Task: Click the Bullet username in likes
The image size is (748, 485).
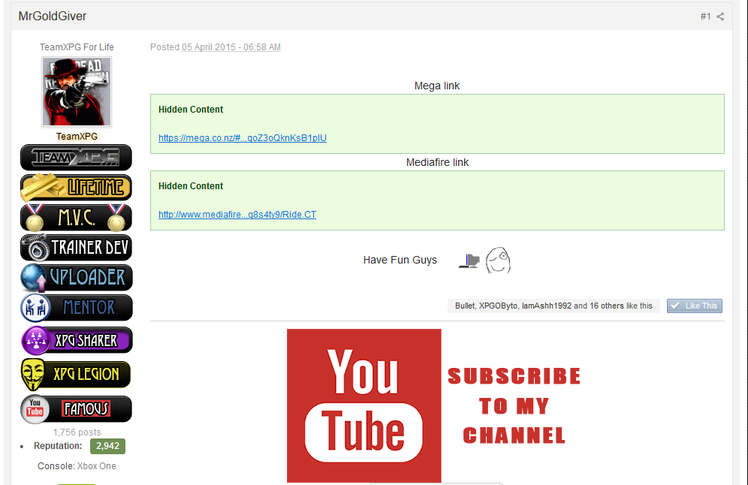Action: [x=465, y=306]
